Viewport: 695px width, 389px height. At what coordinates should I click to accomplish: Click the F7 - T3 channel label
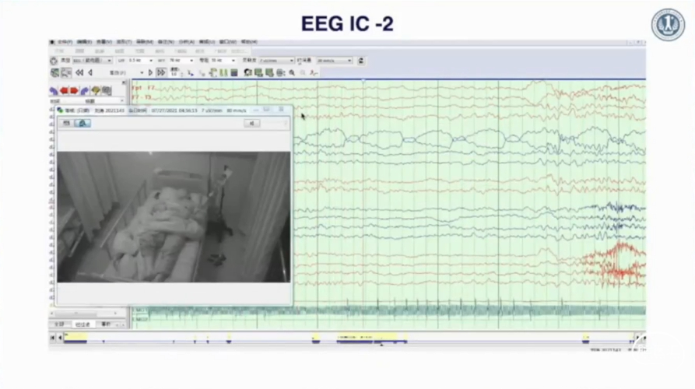click(142, 97)
